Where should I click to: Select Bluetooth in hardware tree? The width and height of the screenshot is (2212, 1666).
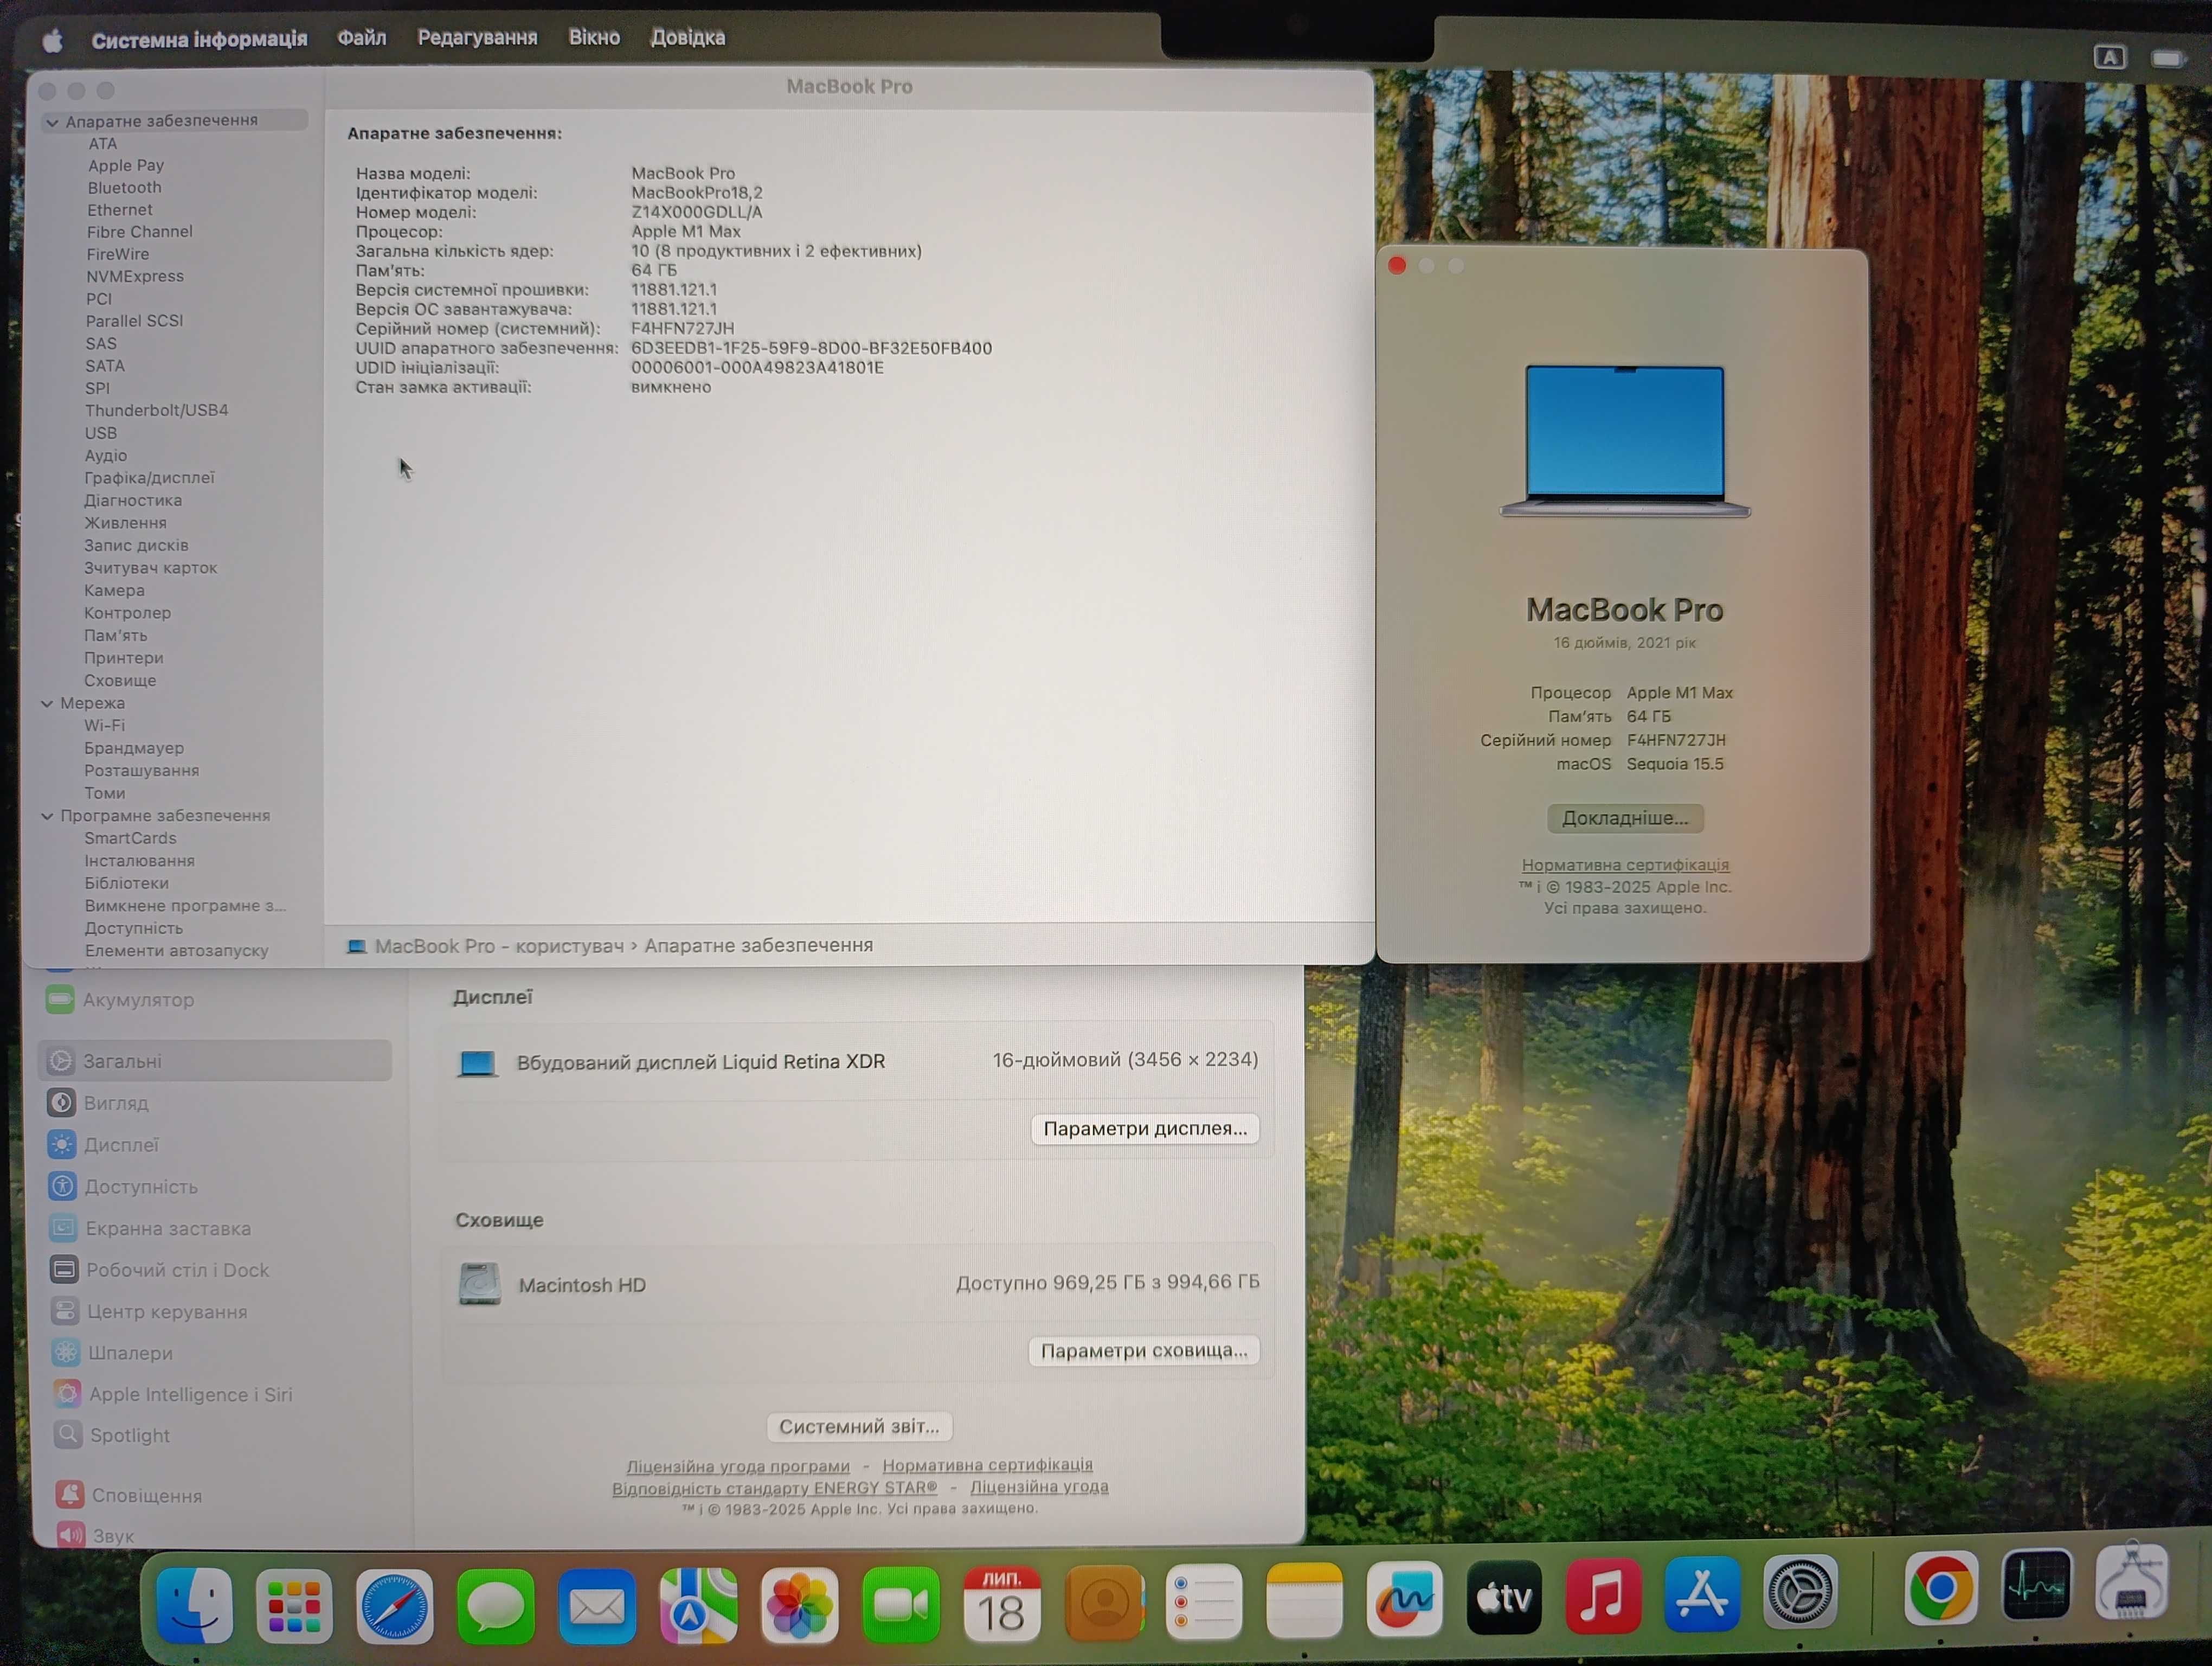click(x=124, y=188)
